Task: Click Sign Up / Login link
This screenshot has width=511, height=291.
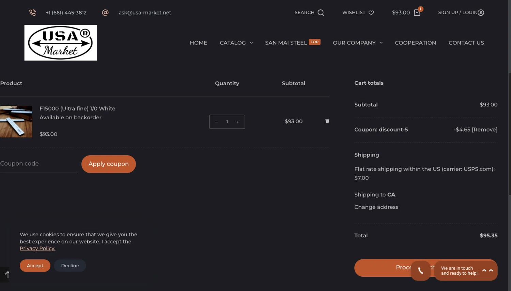Action: [x=458, y=13]
